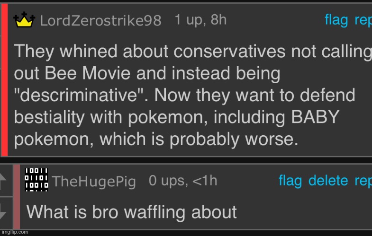
Task: Click the '0 ups, <1h' comment info
Action: click(x=183, y=181)
